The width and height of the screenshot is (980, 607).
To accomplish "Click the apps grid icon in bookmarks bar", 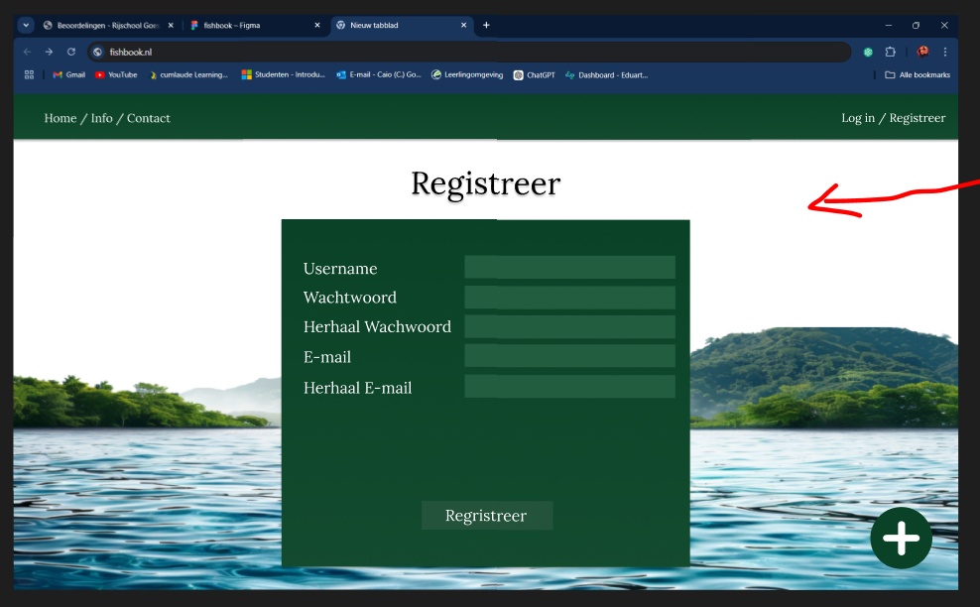I will pyautogui.click(x=29, y=74).
